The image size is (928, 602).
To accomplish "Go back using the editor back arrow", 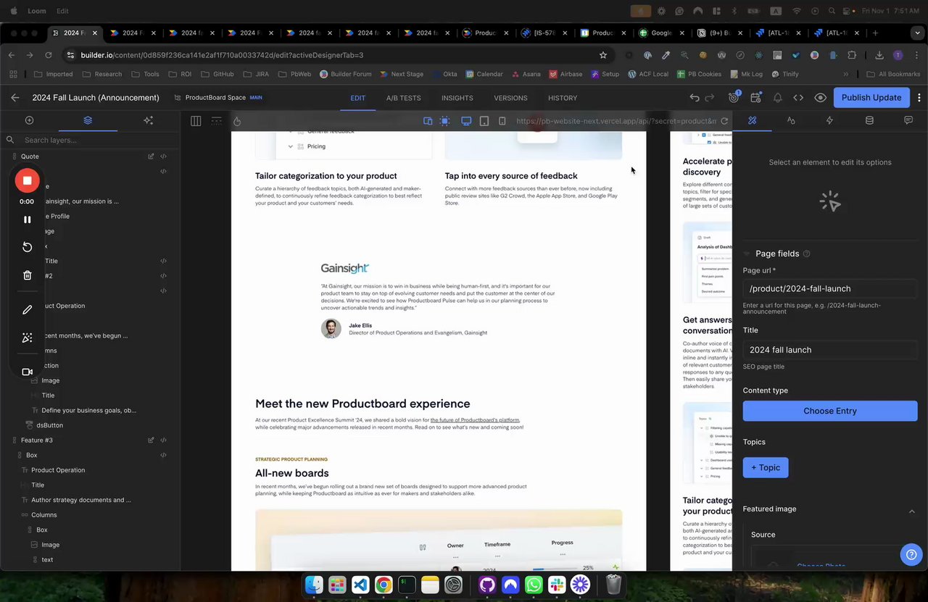I will click(x=15, y=98).
